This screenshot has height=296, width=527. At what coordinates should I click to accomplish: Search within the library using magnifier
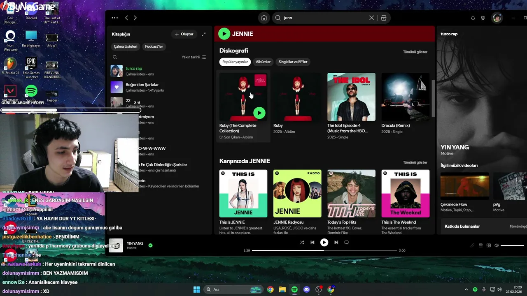(115, 57)
